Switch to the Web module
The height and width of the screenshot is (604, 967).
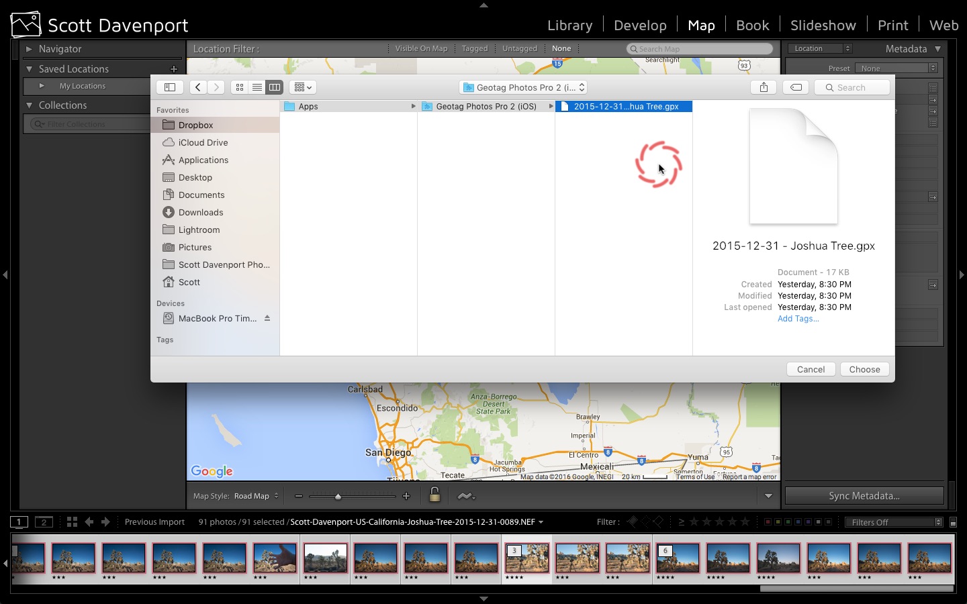click(x=943, y=26)
